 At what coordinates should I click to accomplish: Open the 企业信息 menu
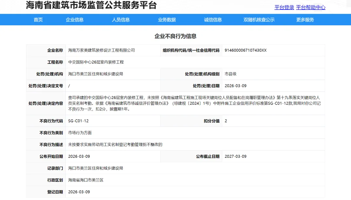(x=74, y=20)
